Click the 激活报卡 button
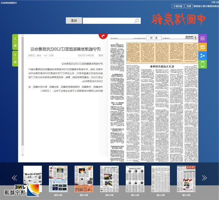219x200 pixels. click(x=178, y=6)
